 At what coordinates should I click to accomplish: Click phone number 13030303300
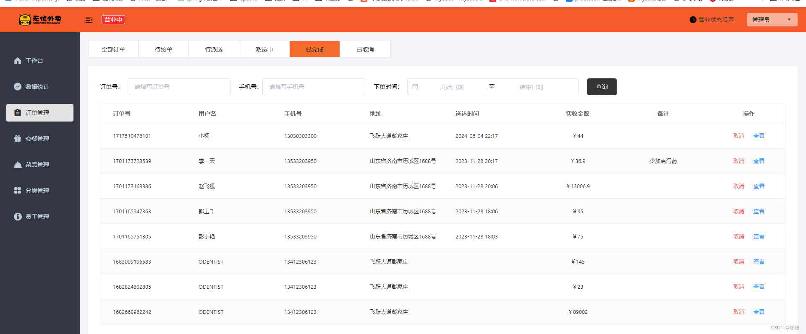pyautogui.click(x=301, y=136)
